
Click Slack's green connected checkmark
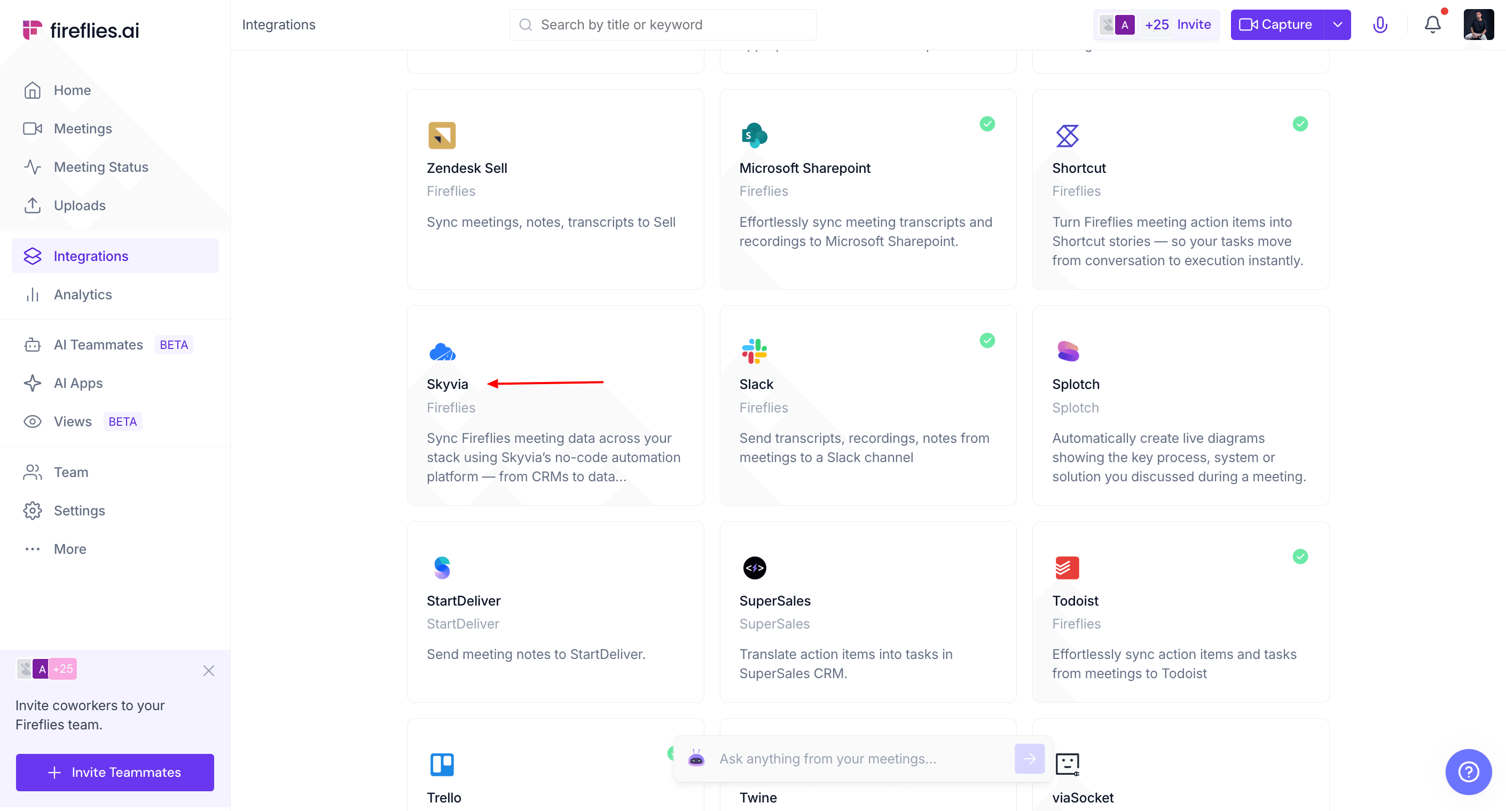click(987, 340)
